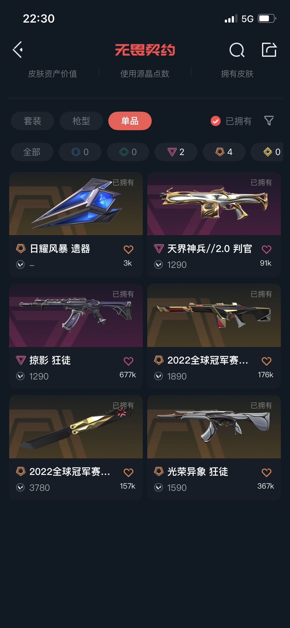Like the 天界神兵//2.0 判官 heart icon

pyautogui.click(x=266, y=249)
